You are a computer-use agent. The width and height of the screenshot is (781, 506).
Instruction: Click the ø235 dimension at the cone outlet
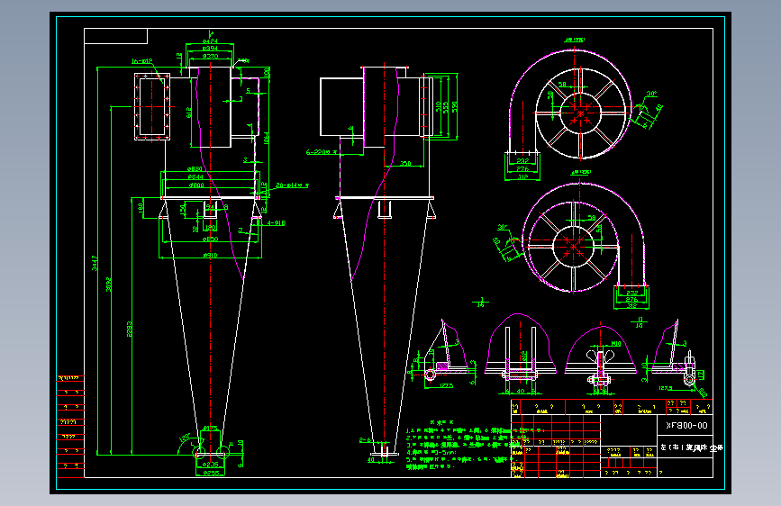tap(210, 465)
